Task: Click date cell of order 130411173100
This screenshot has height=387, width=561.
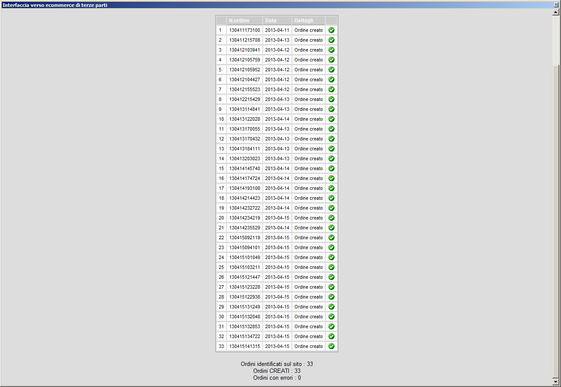Action: coord(277,30)
